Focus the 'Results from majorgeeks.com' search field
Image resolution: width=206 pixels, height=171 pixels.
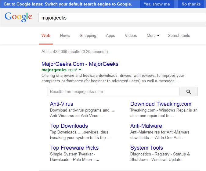pos(113,91)
